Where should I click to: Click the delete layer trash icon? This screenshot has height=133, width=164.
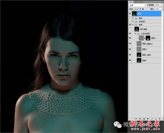[x=159, y=119]
